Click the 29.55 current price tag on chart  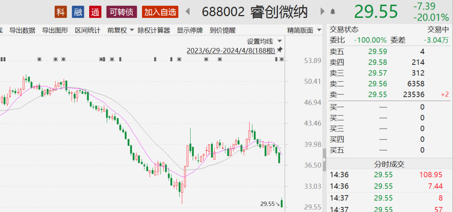coord(268,204)
